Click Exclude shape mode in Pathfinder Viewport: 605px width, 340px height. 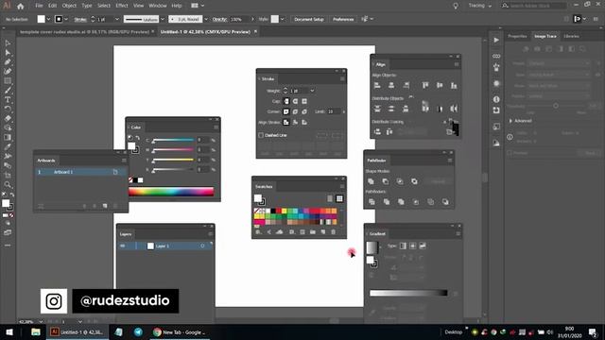click(414, 181)
